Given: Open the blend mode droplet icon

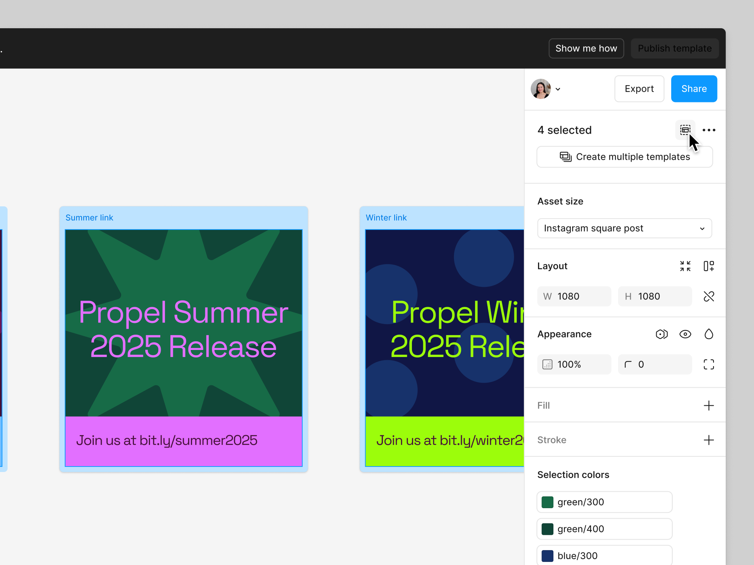Looking at the screenshot, I should pyautogui.click(x=709, y=334).
